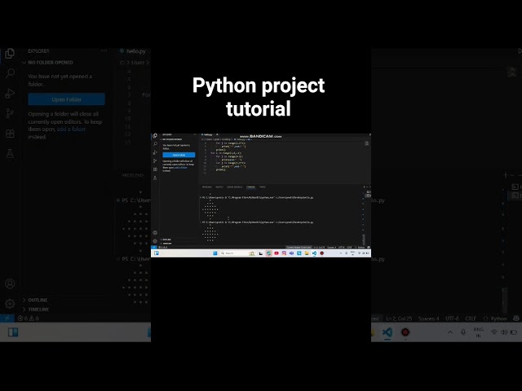522x391 pixels.
Task: Open YouTube taskbar icon in small centered screenshot
Action: 276,253
